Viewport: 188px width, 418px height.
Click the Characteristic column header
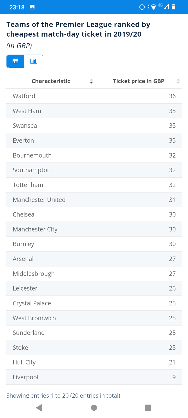51,81
